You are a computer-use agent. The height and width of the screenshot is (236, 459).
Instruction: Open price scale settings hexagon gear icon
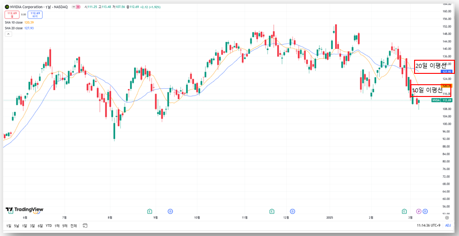point(447,217)
